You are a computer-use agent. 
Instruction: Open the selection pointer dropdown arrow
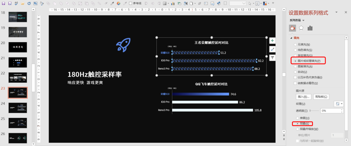pyautogui.click(x=253, y=3)
